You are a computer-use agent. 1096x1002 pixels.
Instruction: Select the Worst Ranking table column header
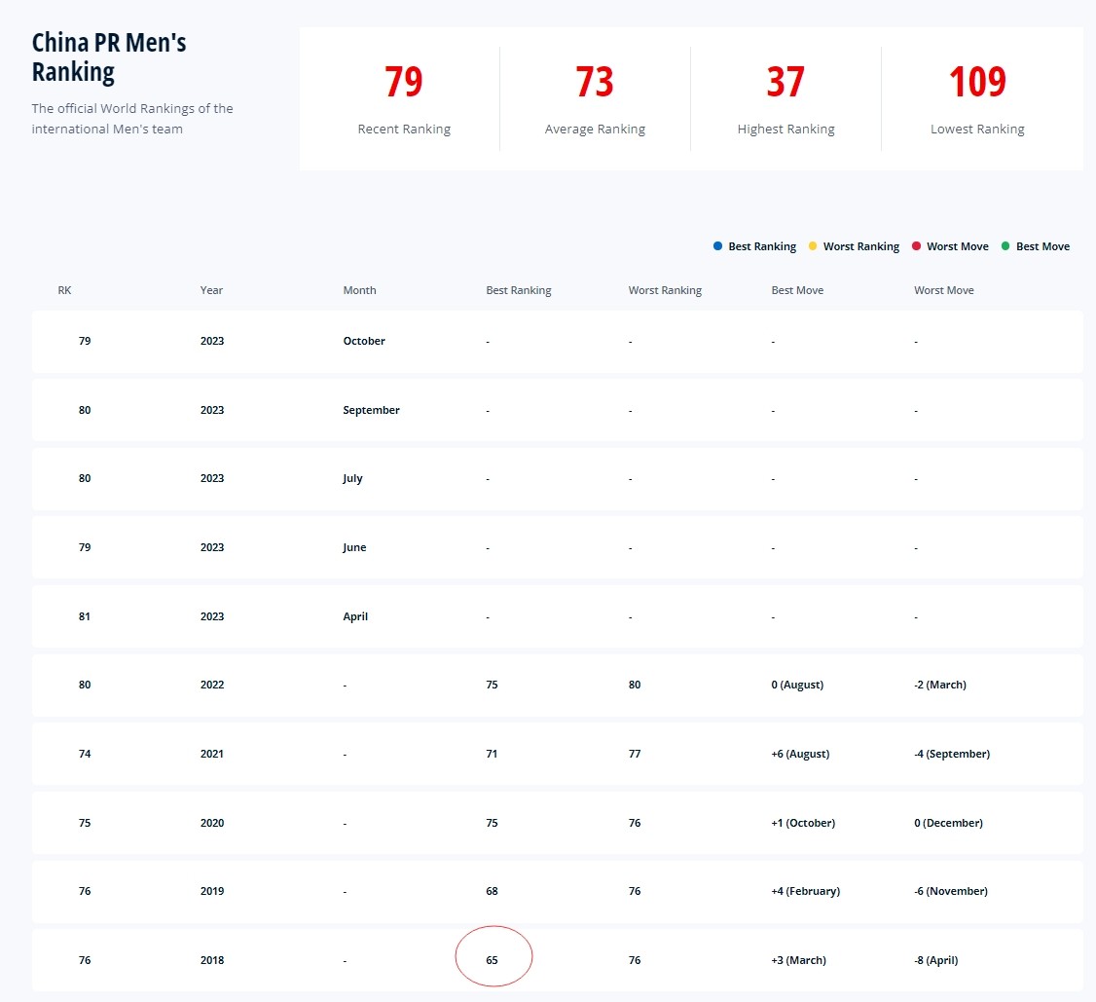665,290
